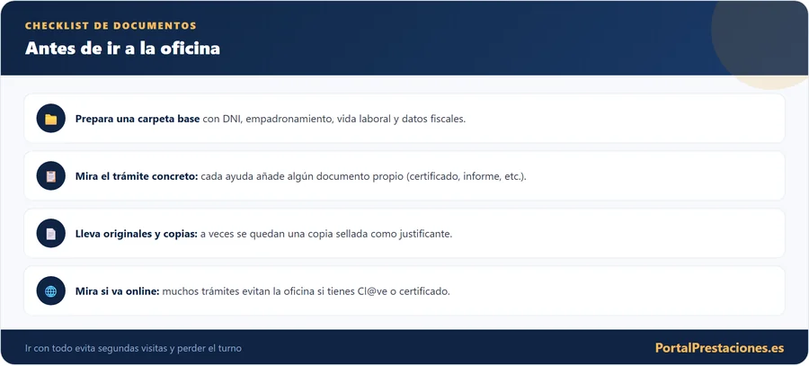Viewport: 809px width, 366px height.
Task: Click bold text 'Lleva originales y copias:'
Action: (x=137, y=234)
